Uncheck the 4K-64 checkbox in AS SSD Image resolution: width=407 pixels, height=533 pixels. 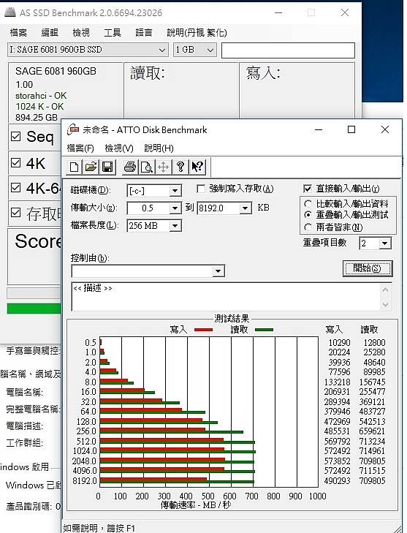(15, 187)
